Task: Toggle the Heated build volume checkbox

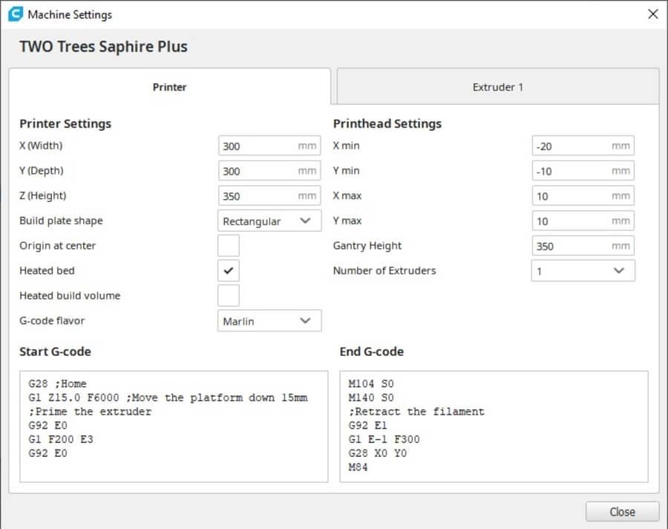Action: click(x=229, y=296)
